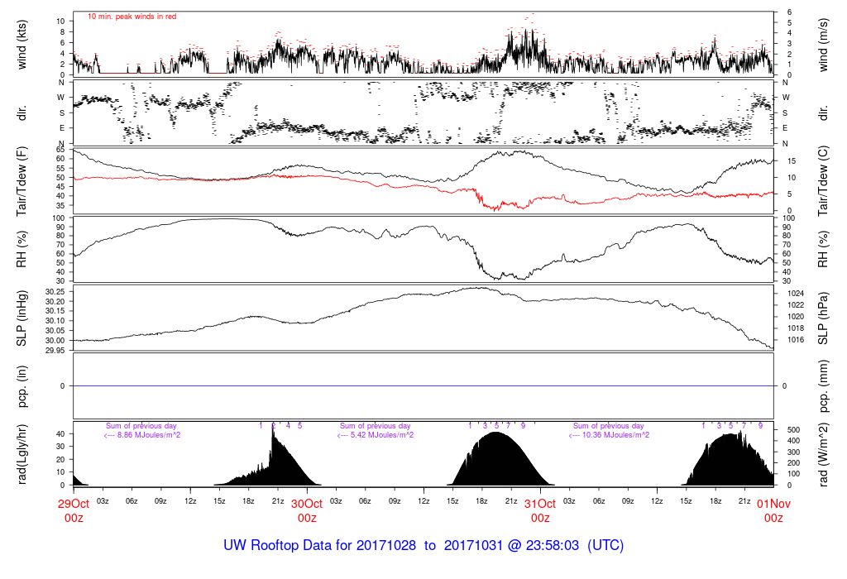Click the '8.86 MJoules/m^2' radiation sum text
The image size is (847, 579).
[149, 435]
